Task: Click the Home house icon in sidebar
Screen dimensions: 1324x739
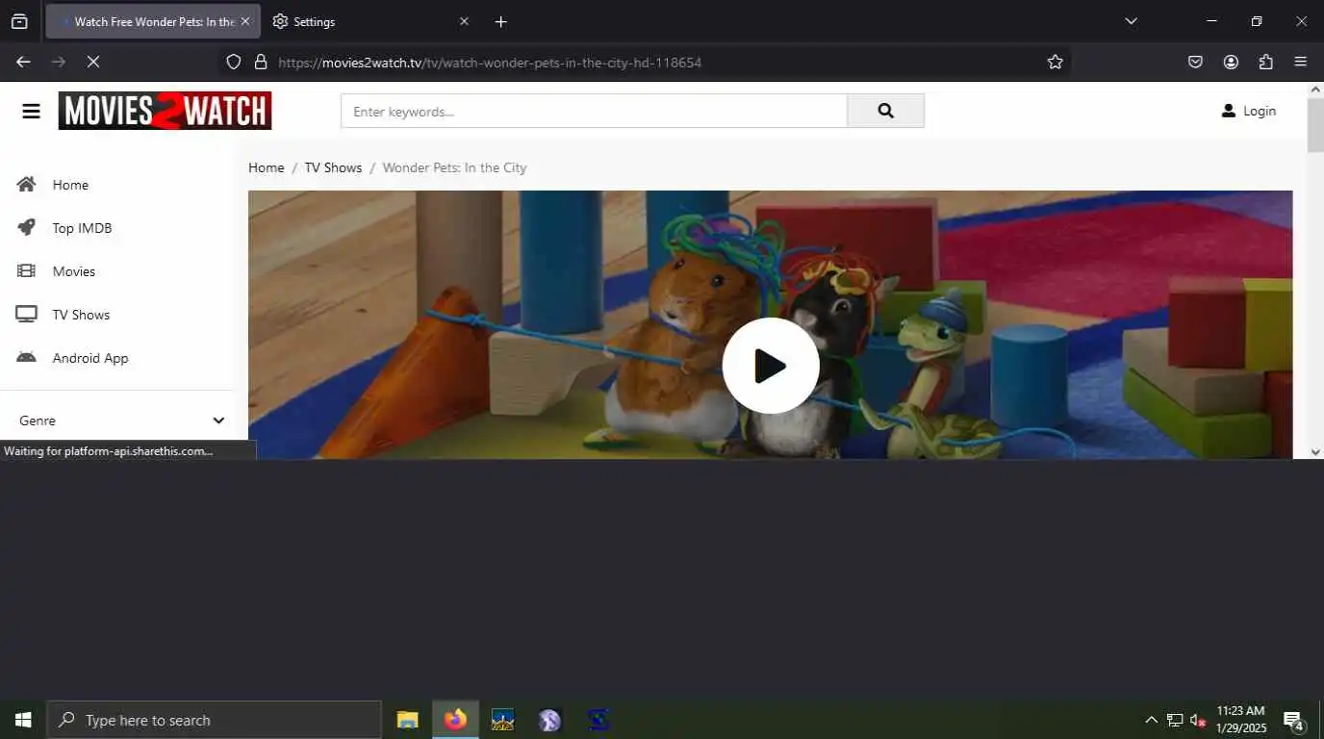Action: [26, 185]
